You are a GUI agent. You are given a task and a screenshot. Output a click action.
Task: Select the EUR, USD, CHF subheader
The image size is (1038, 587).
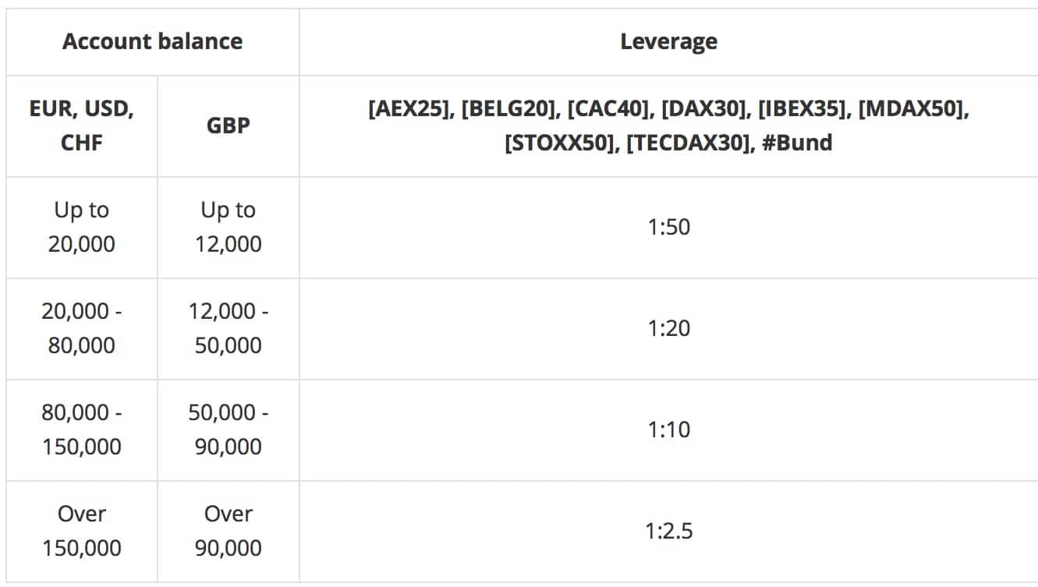click(x=82, y=126)
